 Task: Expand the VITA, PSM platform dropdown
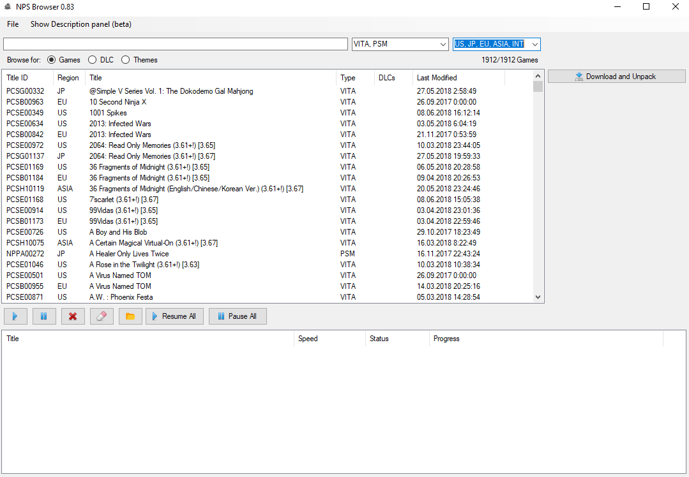[443, 44]
